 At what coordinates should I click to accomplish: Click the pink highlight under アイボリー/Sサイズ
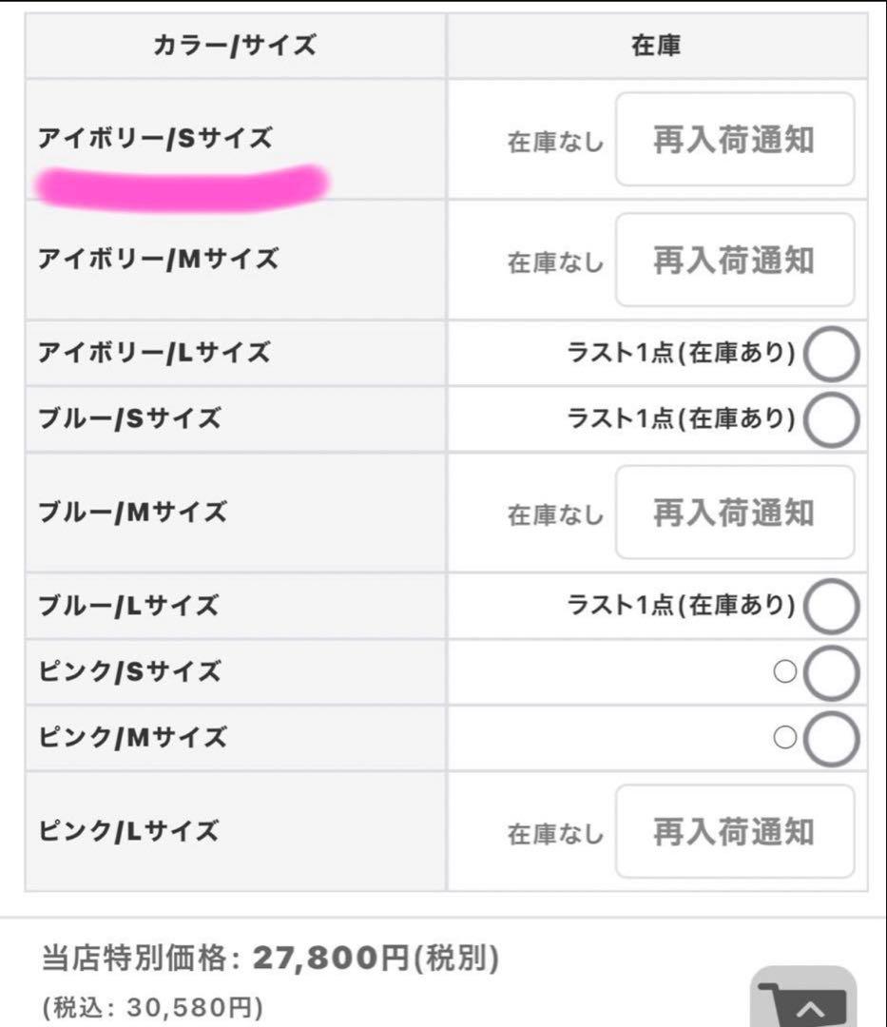(181, 184)
